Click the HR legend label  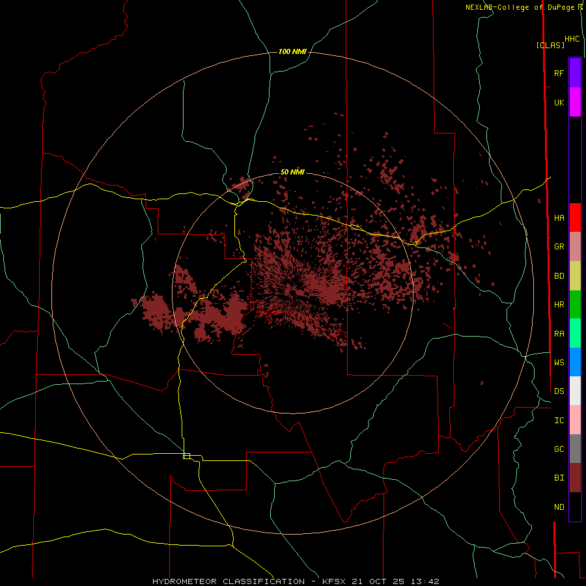(x=559, y=305)
